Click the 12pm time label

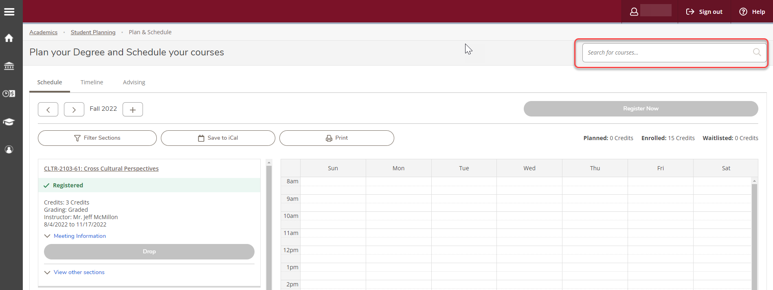[291, 250]
